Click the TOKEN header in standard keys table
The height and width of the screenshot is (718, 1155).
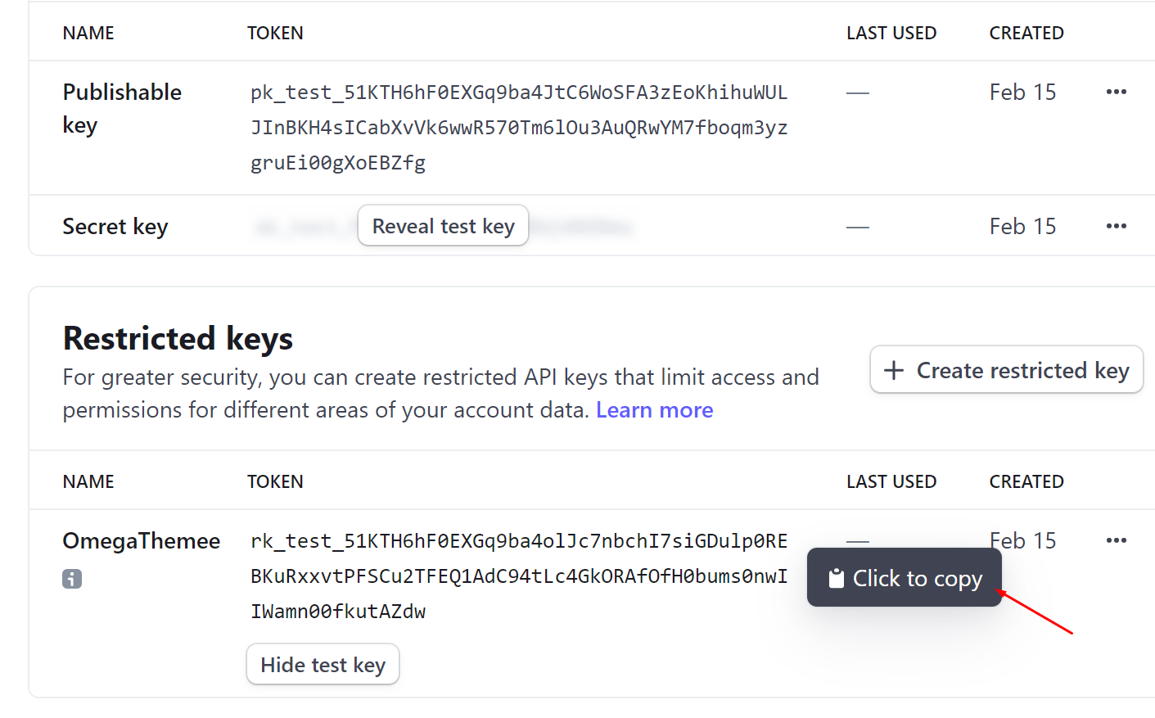tap(275, 34)
